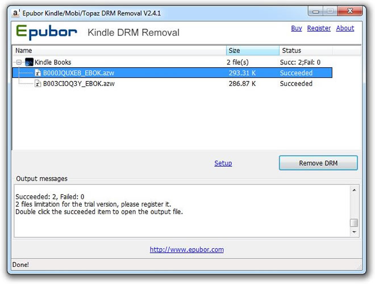Minimize the Epubor window
The height and width of the screenshot is (284, 375).
[x=316, y=11]
